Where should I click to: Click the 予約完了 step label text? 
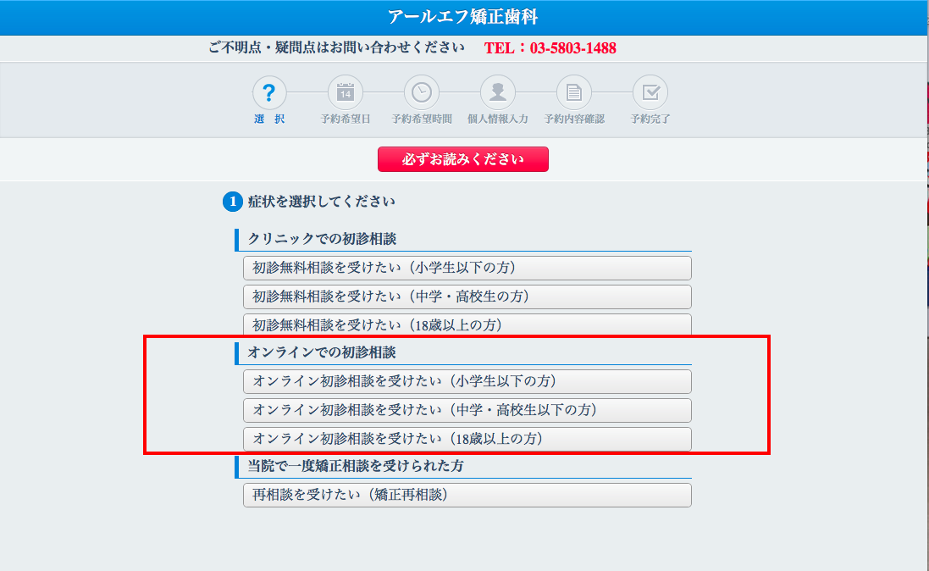[x=650, y=119]
